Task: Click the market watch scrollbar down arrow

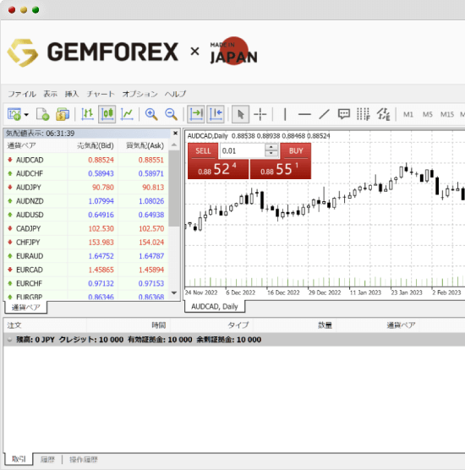Action: (x=174, y=292)
